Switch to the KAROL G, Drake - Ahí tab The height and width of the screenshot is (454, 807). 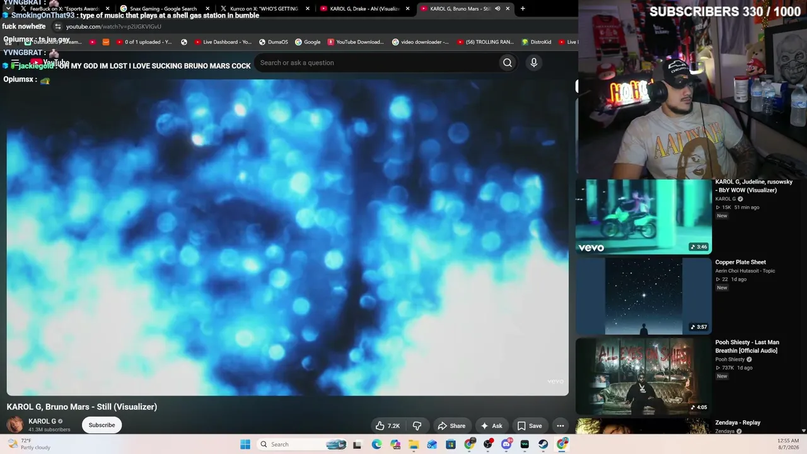(362, 9)
